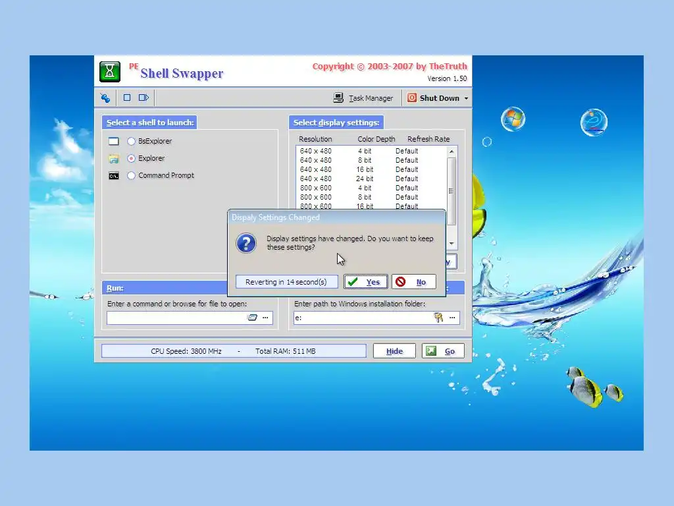Click the blue question mark dialog icon
Image resolution: width=674 pixels, height=506 pixels.
(x=246, y=243)
